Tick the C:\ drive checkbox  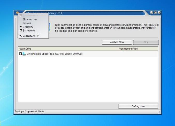point(20,54)
